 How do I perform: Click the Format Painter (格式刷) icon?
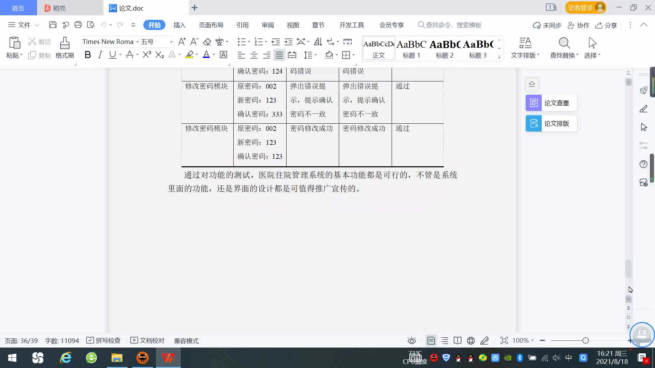[64, 43]
